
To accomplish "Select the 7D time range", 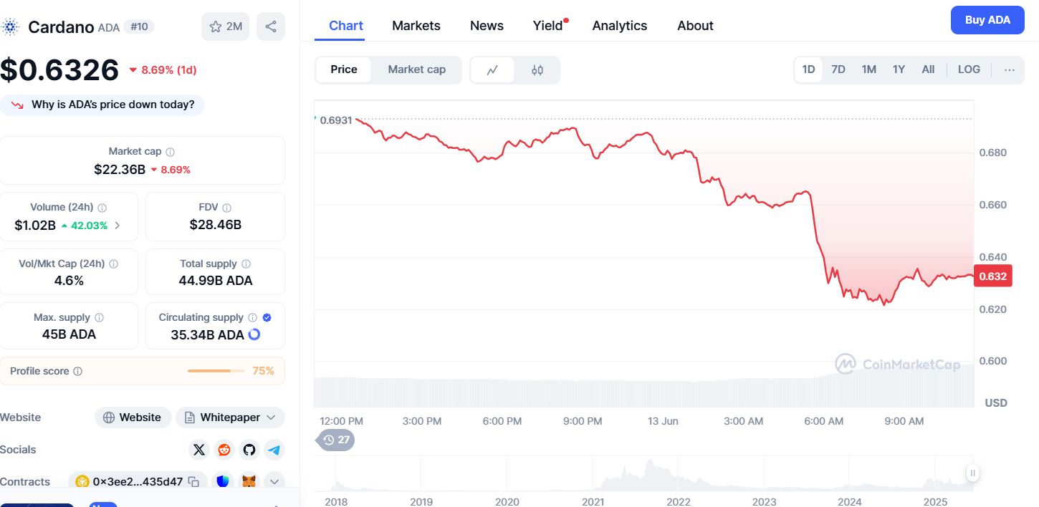I will [838, 69].
